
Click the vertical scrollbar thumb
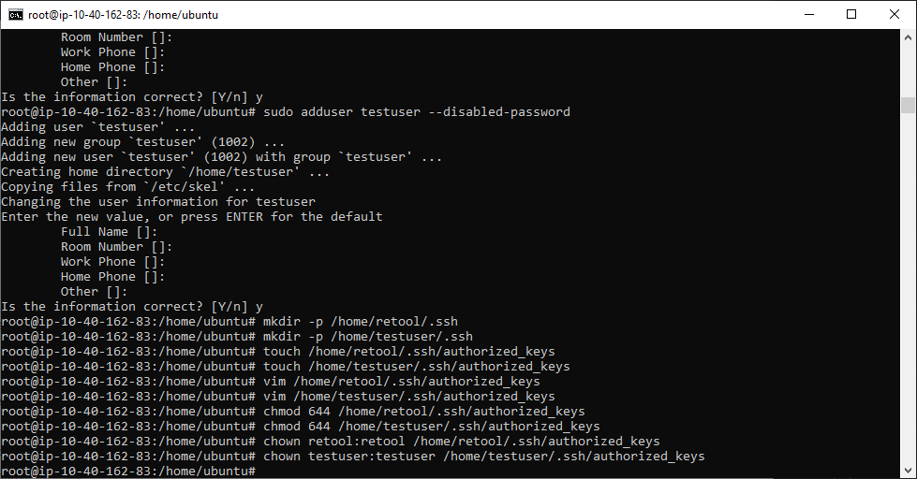point(908,105)
